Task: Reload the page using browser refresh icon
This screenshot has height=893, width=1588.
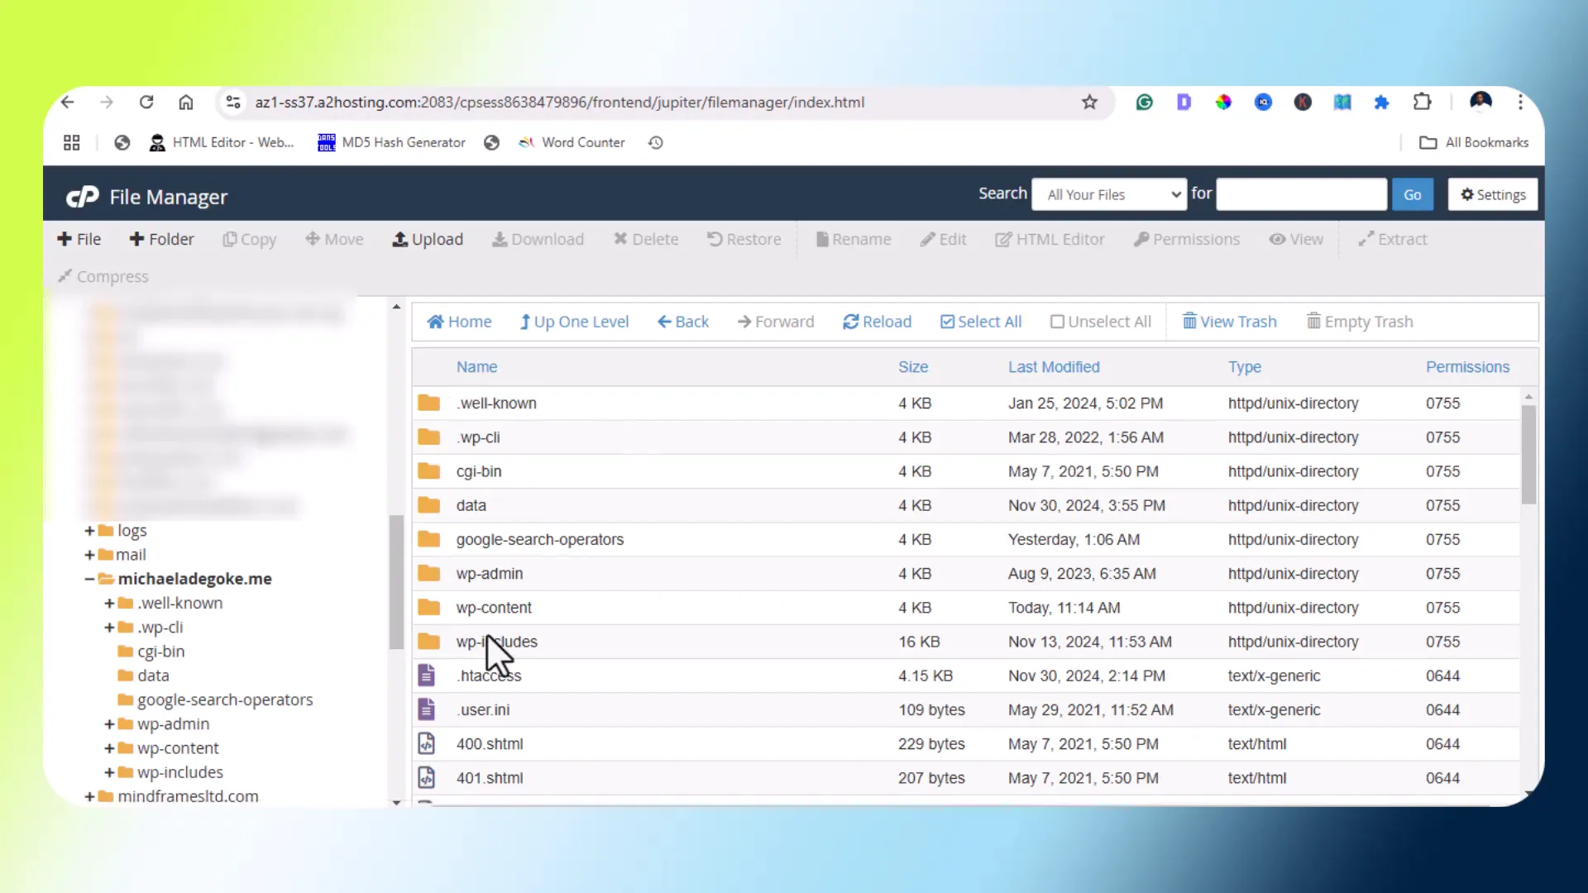Action: tap(146, 102)
